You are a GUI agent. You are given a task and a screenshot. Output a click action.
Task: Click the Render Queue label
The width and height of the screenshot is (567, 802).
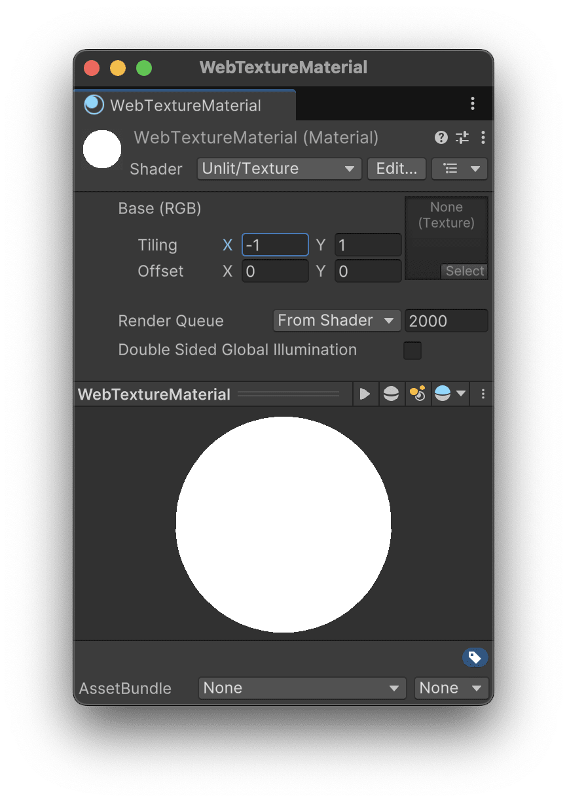click(x=171, y=321)
